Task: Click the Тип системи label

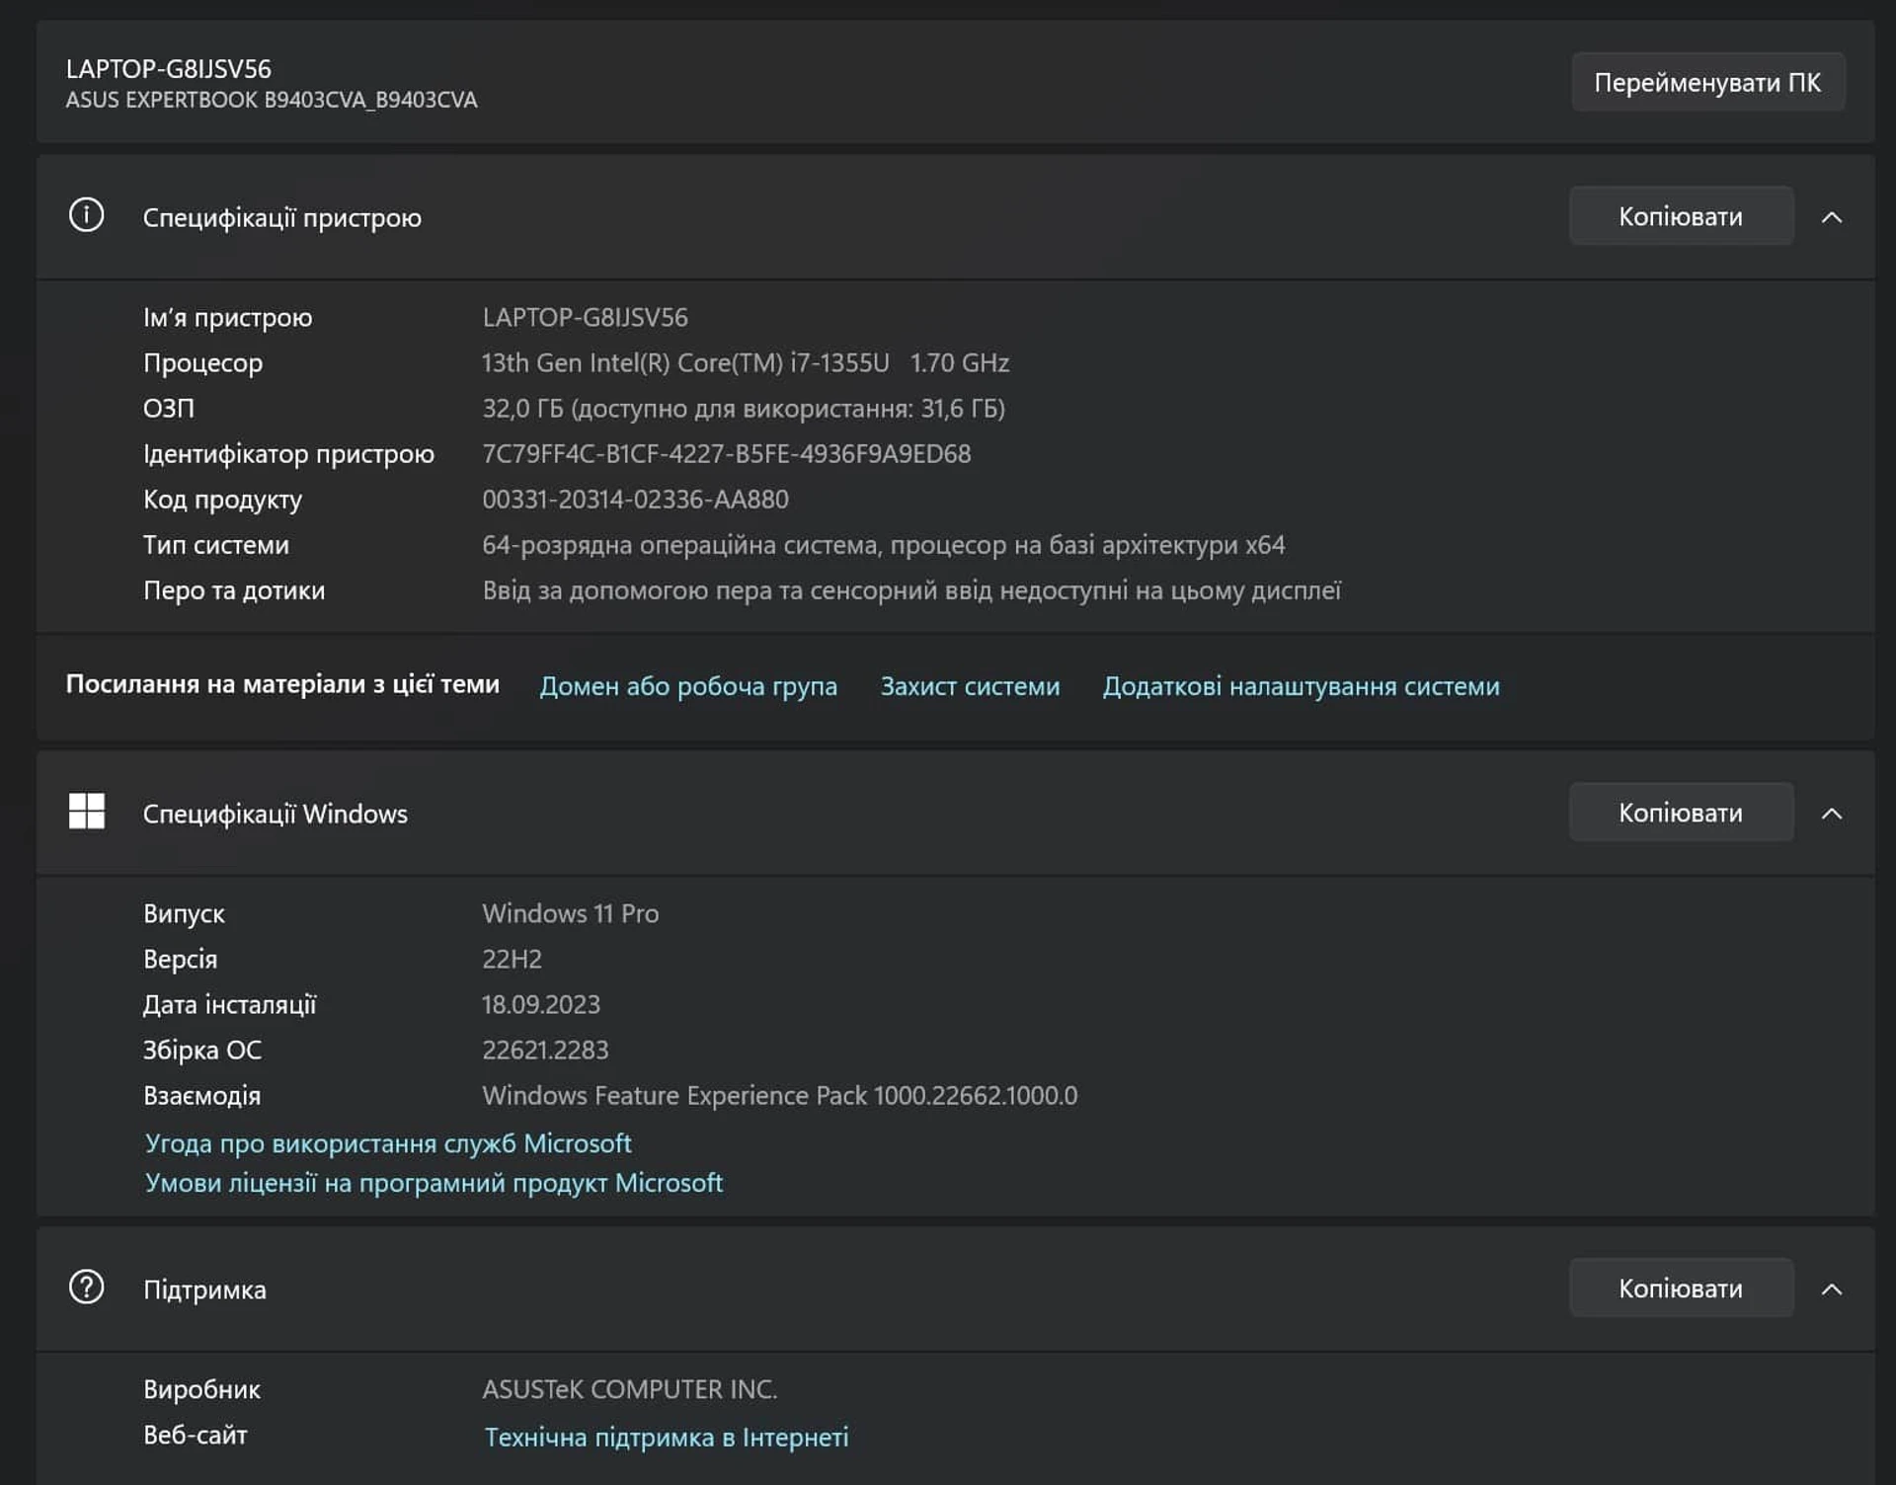Action: (216, 545)
